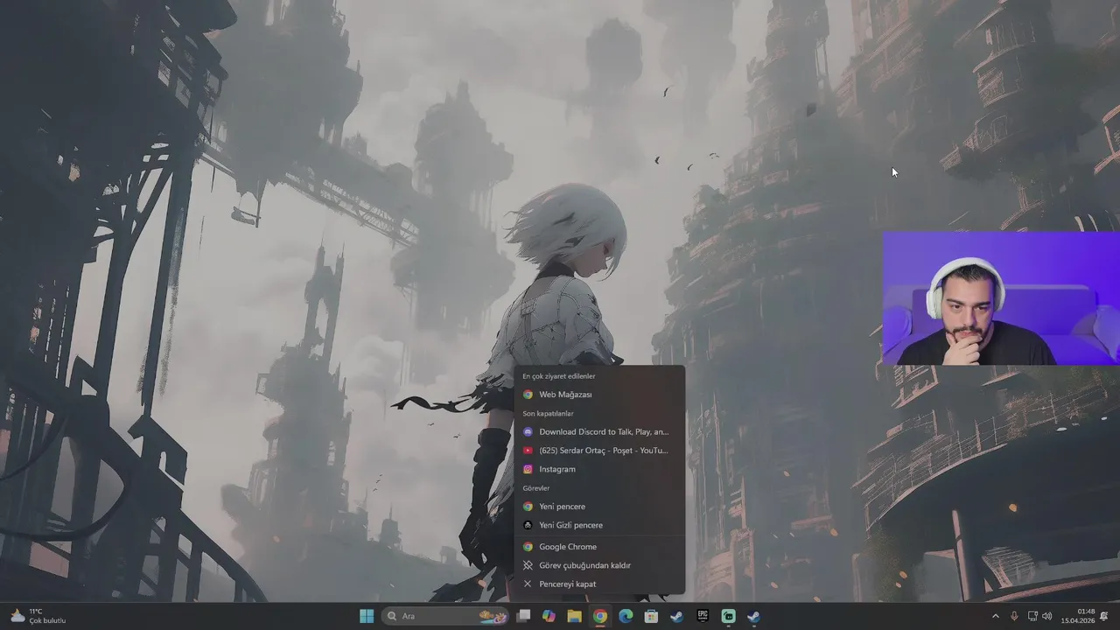The image size is (1120, 630).
Task: Select Pencereyi kapat
Action: click(x=599, y=584)
